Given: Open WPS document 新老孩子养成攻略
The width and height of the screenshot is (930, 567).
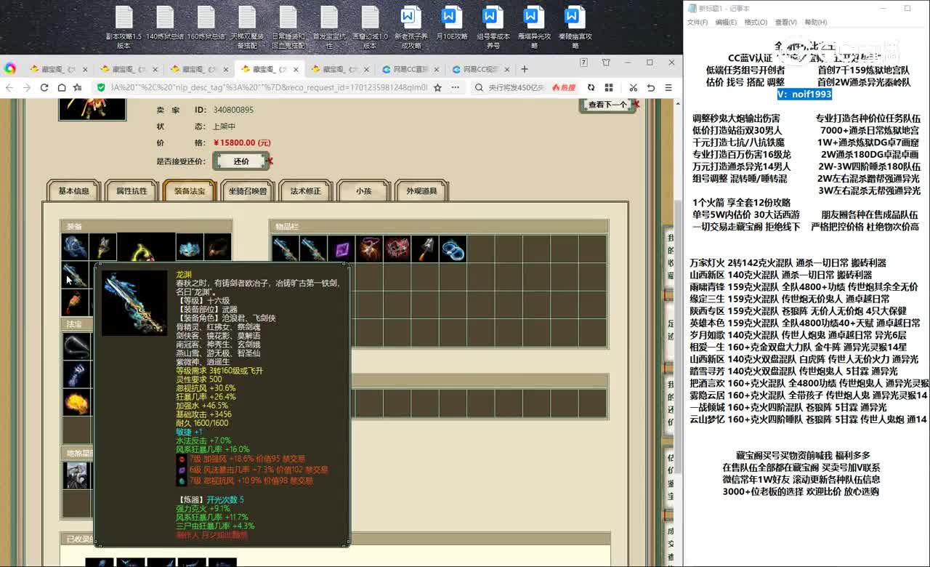Looking at the screenshot, I should 411,28.
